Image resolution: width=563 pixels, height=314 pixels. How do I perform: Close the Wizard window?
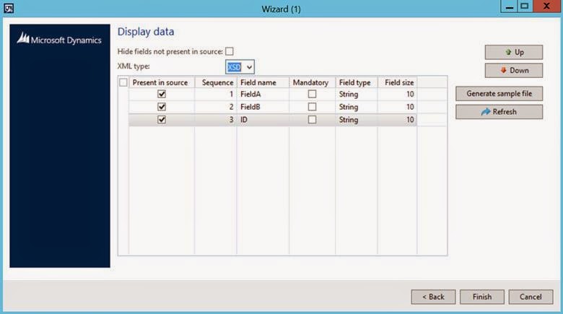point(547,6)
